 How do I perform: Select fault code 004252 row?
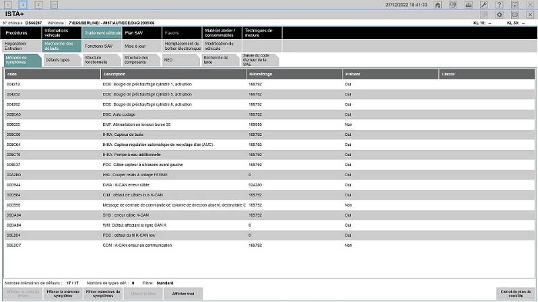(270, 94)
